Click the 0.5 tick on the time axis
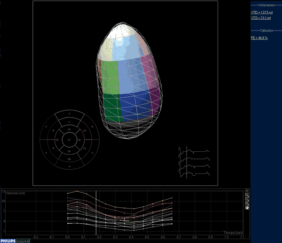282x243 pixels. tap(147, 237)
